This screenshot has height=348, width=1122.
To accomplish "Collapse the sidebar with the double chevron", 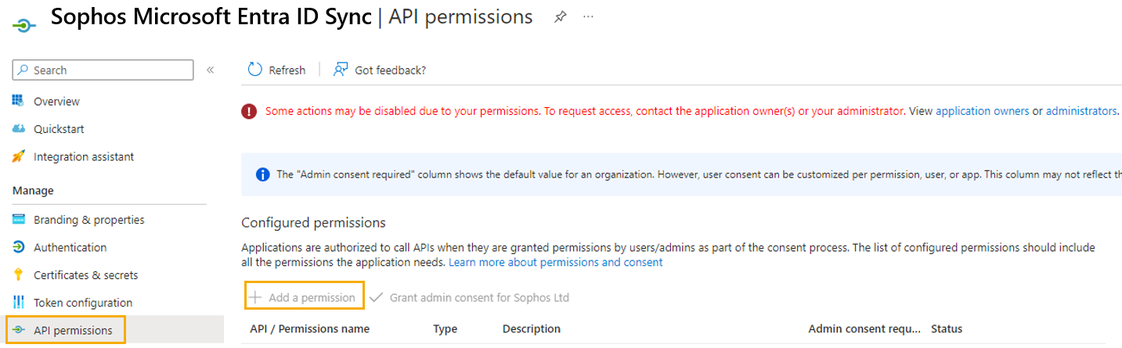I will click(210, 70).
